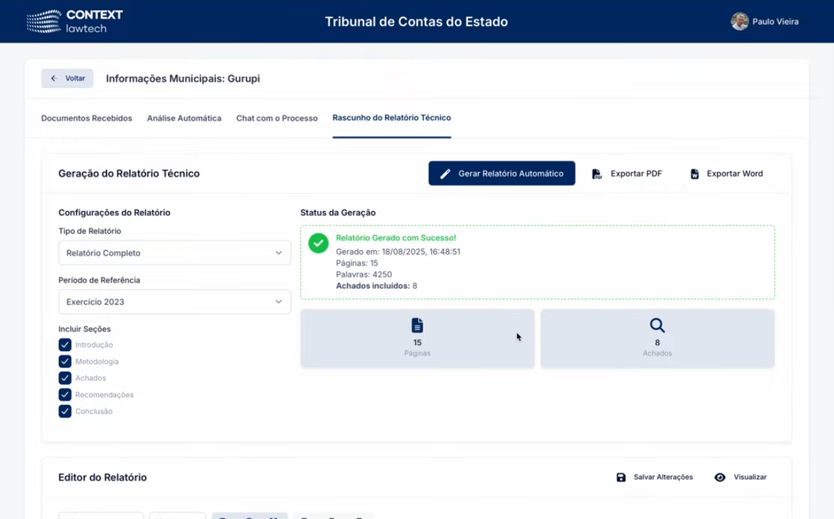Expand the Exercício 2023 selector chevron

(x=279, y=301)
